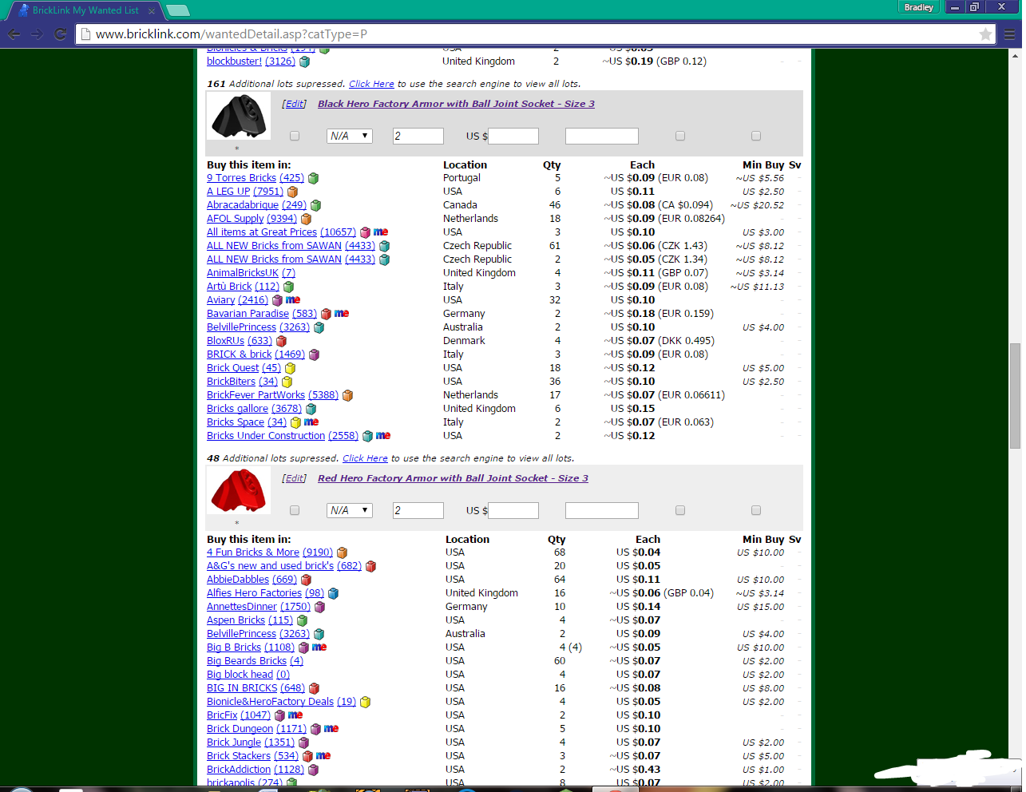Click the 'me' icon next to BricFix
The width and height of the screenshot is (1026, 792).
click(295, 715)
